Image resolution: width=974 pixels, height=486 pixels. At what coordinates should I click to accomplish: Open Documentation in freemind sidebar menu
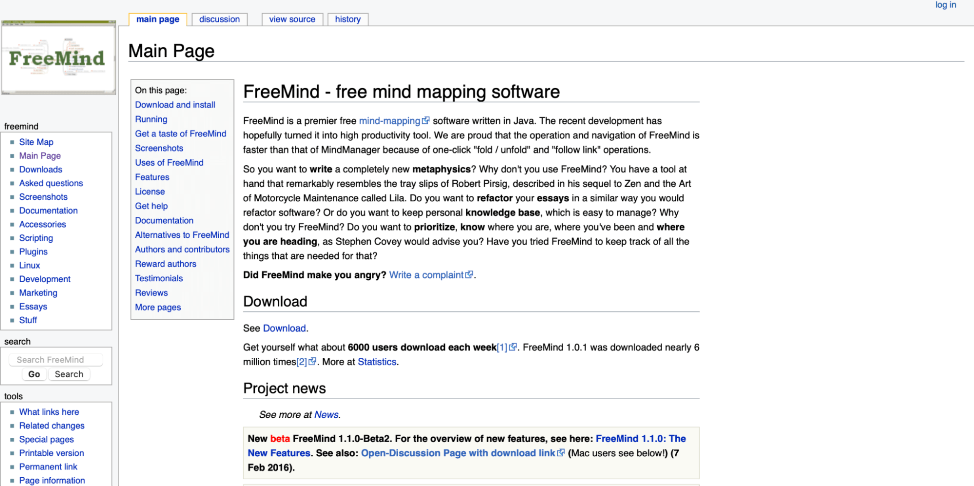click(49, 211)
